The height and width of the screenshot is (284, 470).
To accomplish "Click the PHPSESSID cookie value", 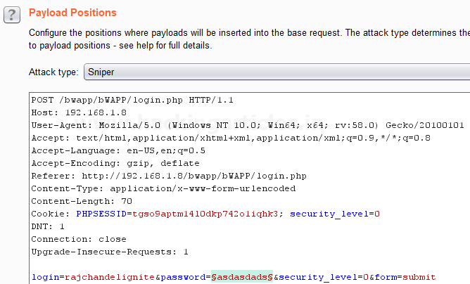I will pos(205,214).
